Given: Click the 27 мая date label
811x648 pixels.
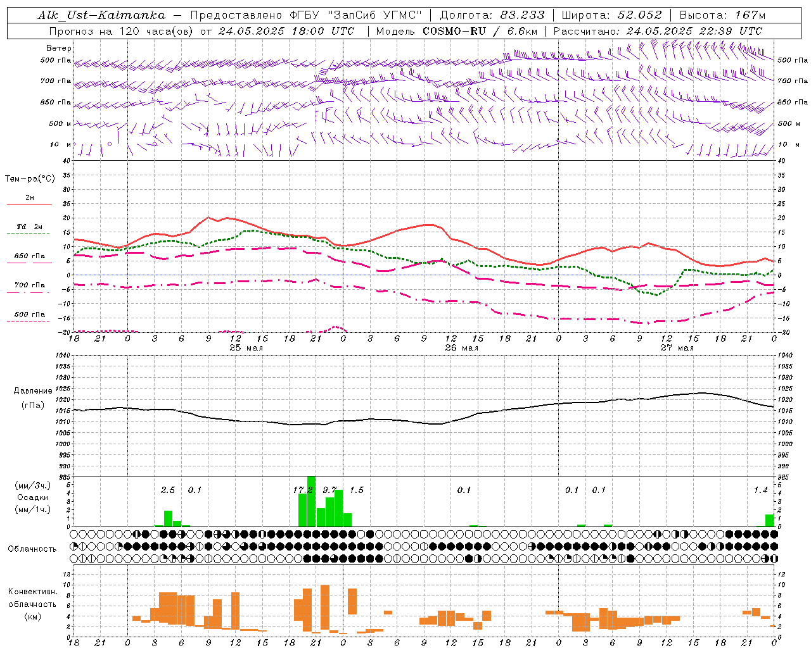Looking at the screenshot, I should 677,347.
